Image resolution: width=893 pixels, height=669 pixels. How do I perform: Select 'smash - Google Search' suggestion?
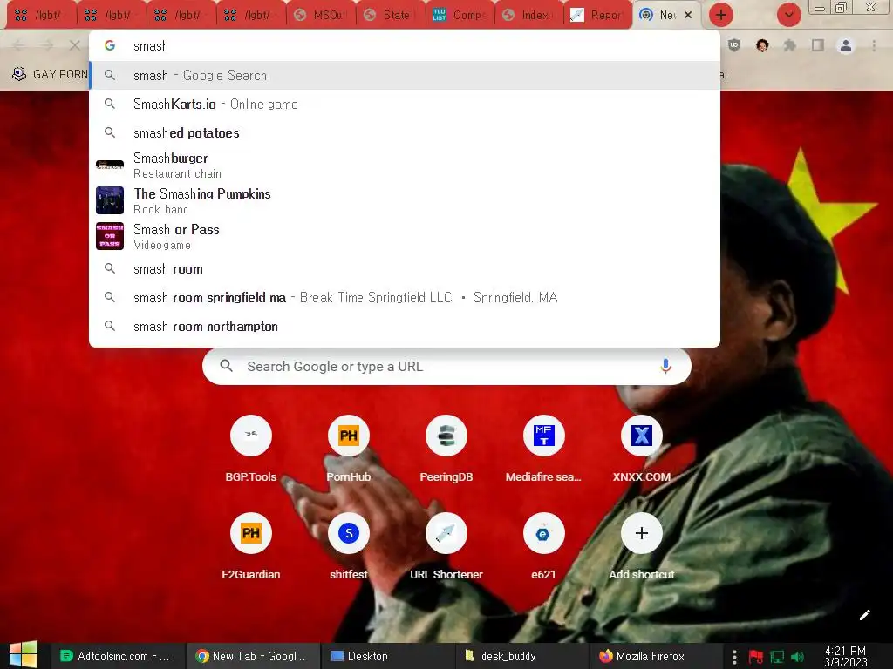click(405, 75)
